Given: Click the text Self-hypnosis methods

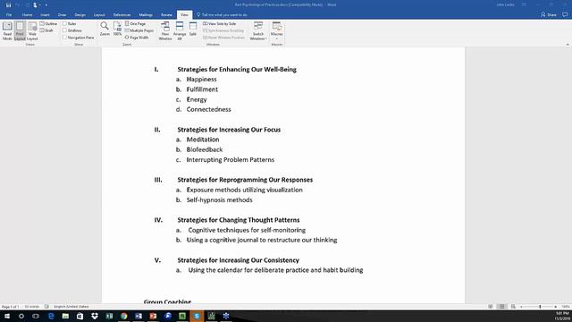Looking at the screenshot, I should coord(219,200).
